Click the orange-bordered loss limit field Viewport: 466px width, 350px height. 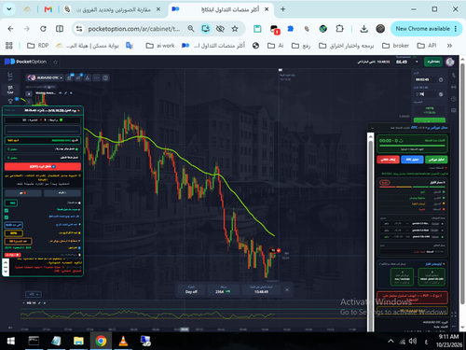pos(18,241)
